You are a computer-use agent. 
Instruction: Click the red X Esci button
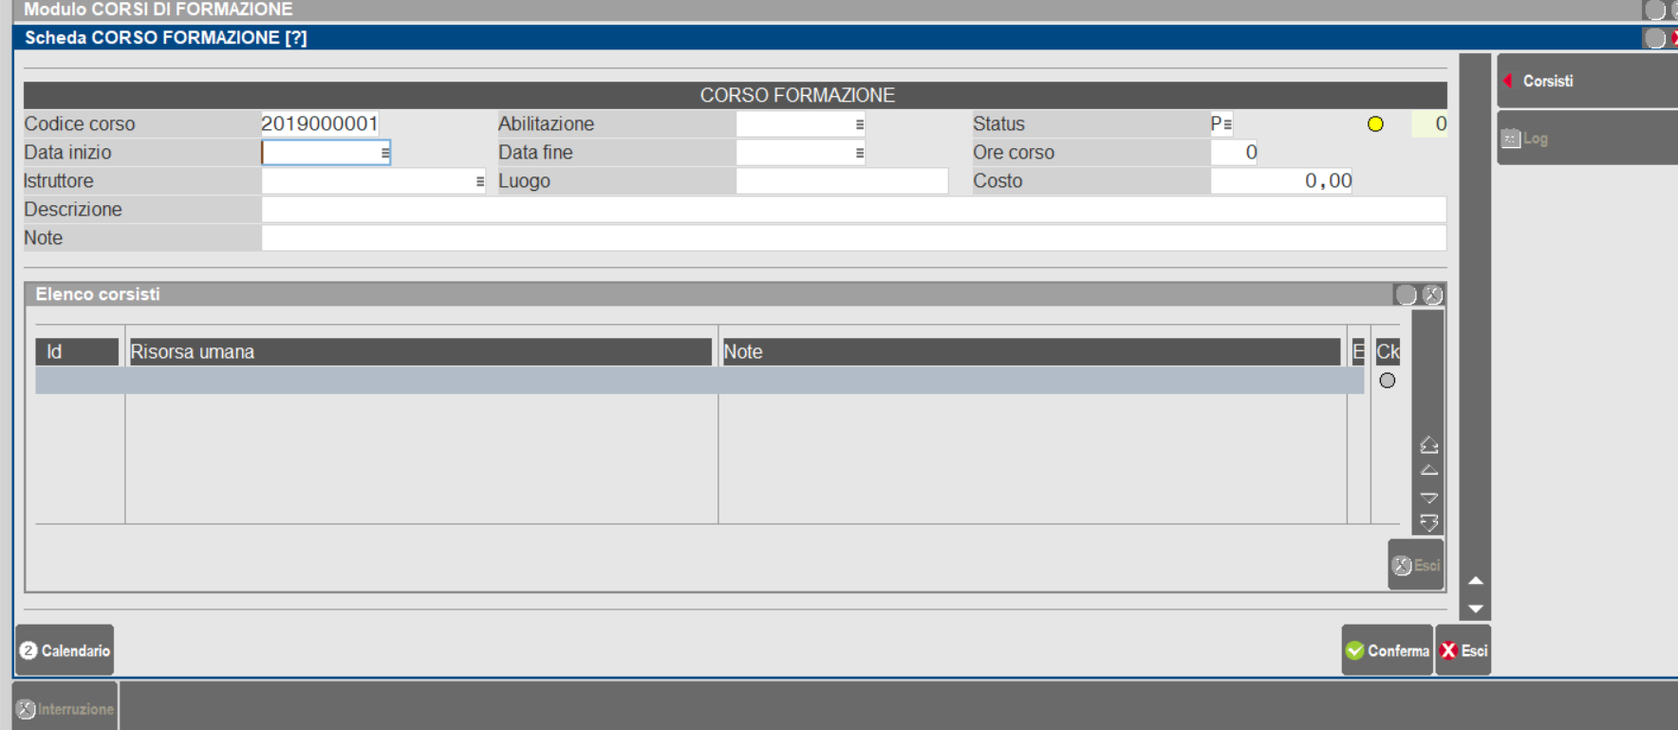1463,650
